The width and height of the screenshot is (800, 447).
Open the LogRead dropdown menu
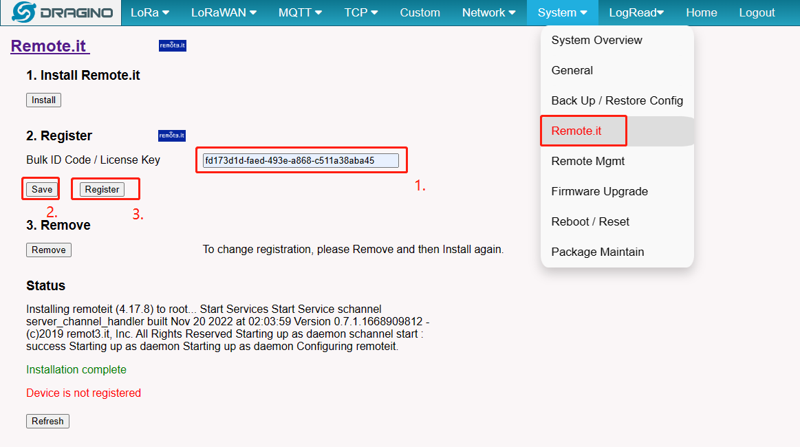[x=636, y=13]
